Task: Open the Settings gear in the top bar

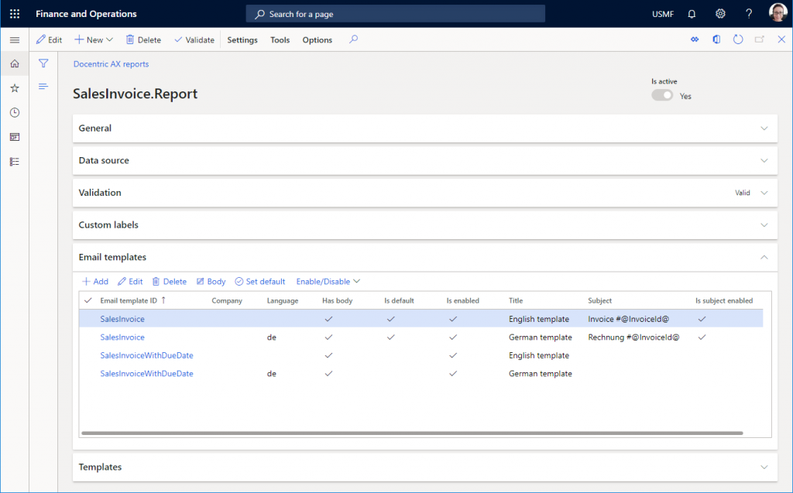Action: tap(719, 13)
